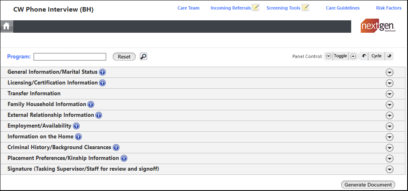Open the Risk Factors link
Image resolution: width=408 pixels, height=191 pixels.
coord(389,8)
